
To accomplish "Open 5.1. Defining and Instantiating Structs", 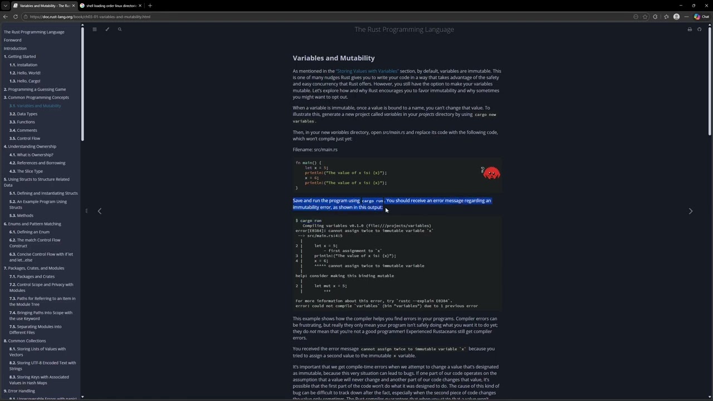I will coord(43,193).
